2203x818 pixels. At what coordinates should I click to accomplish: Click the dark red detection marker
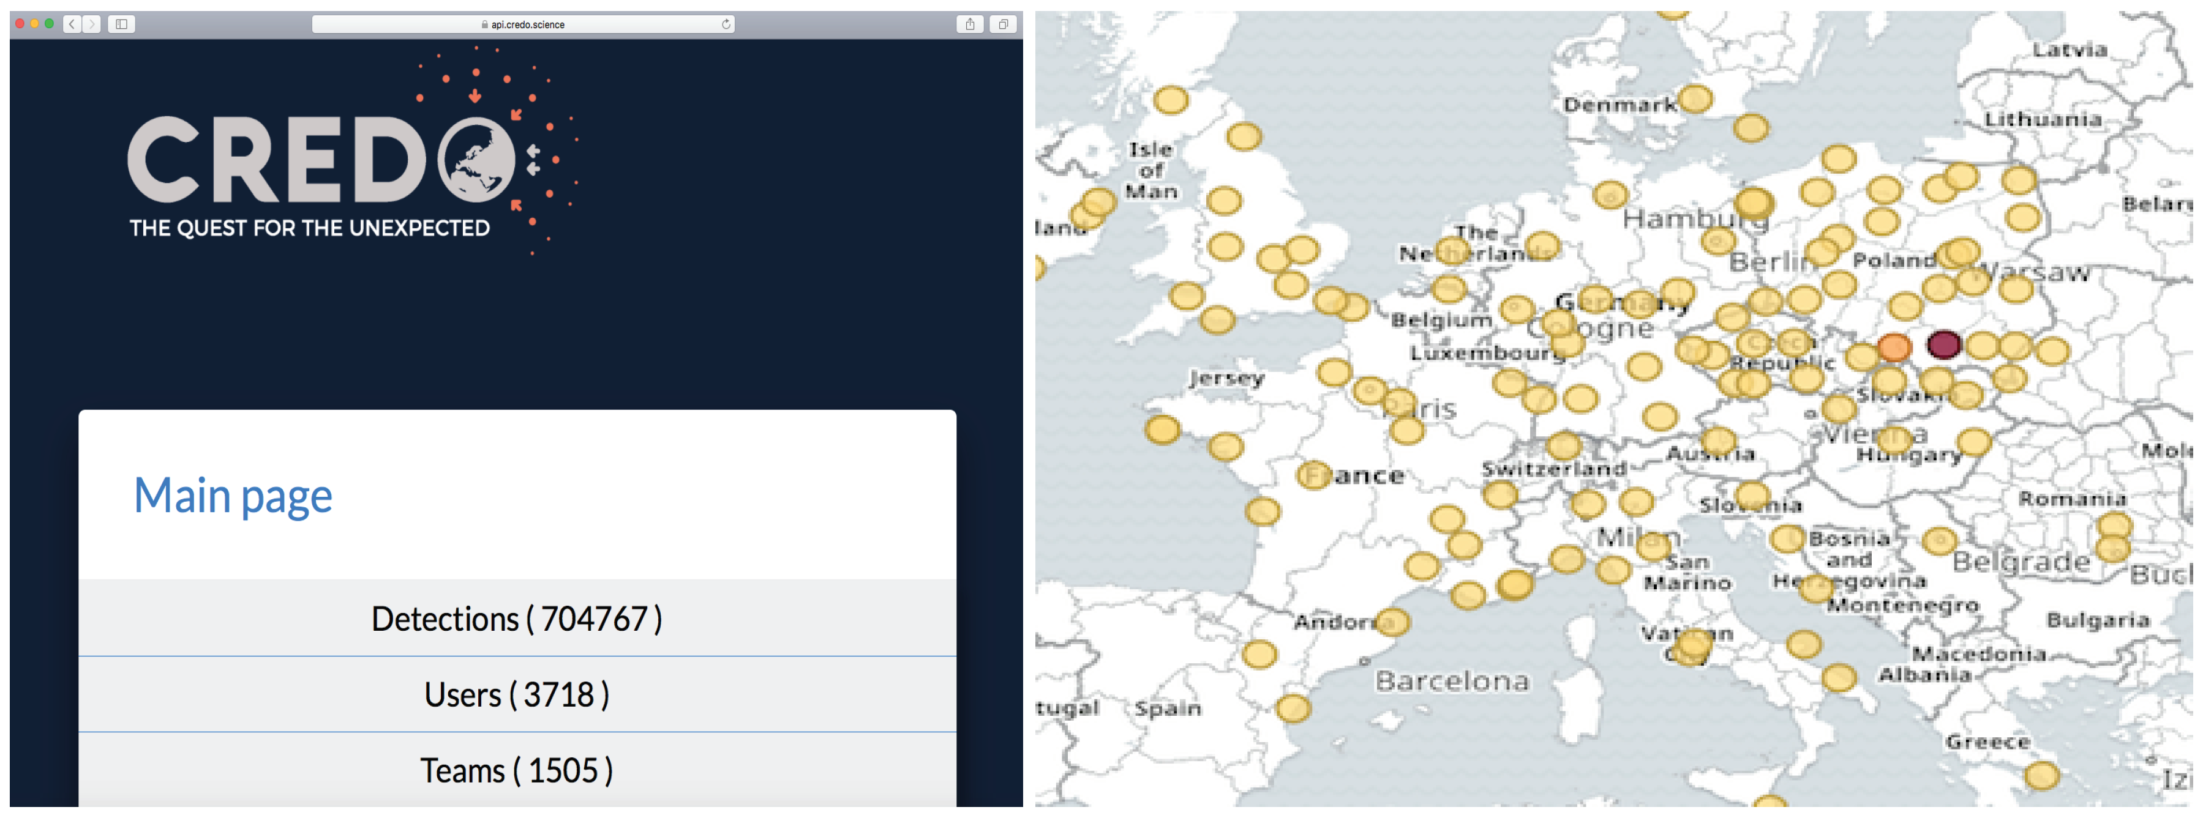click(x=1944, y=344)
